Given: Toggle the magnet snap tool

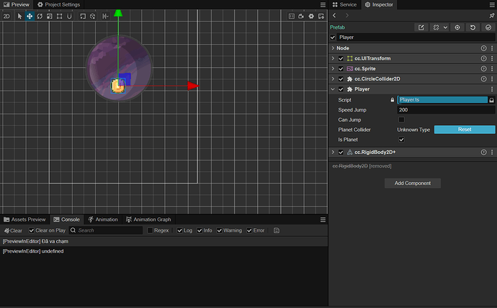Looking at the screenshot, I should [69, 16].
